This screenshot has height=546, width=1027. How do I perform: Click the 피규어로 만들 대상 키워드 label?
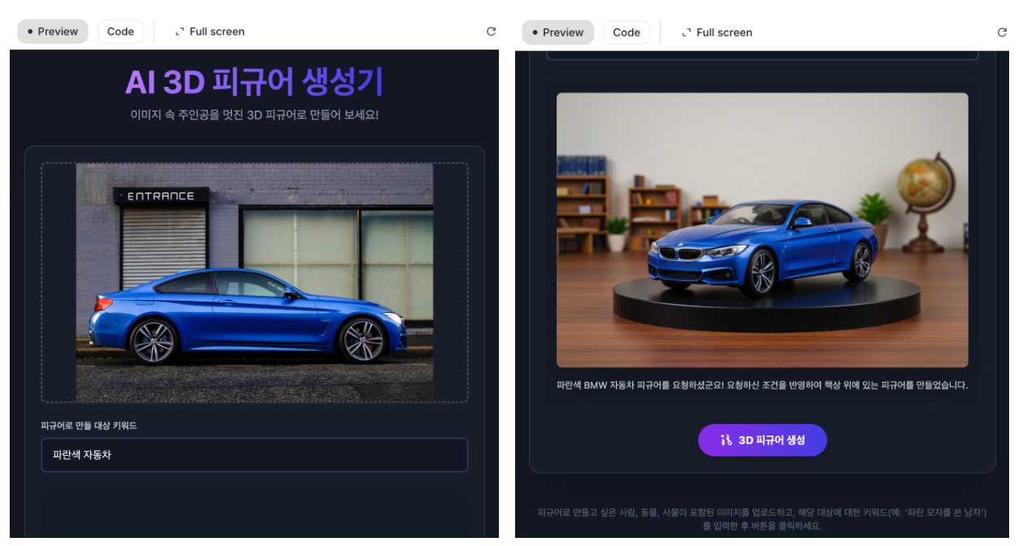(x=89, y=426)
